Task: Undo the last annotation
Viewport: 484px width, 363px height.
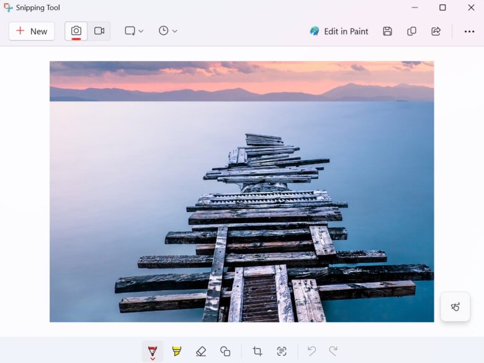Action: click(311, 351)
